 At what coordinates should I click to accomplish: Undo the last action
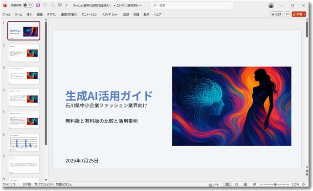[45, 5]
